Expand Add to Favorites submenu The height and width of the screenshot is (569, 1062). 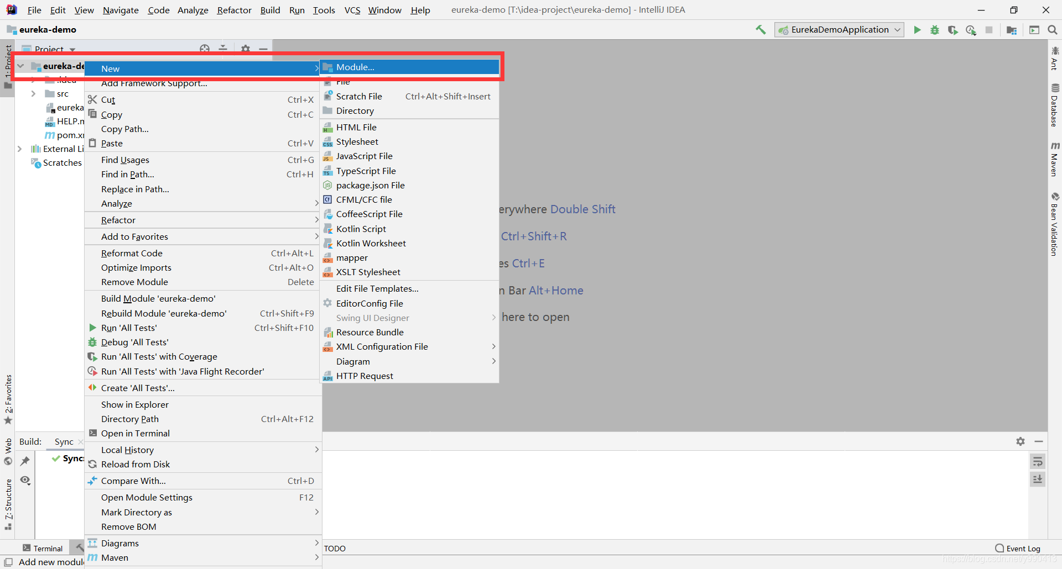pos(203,236)
